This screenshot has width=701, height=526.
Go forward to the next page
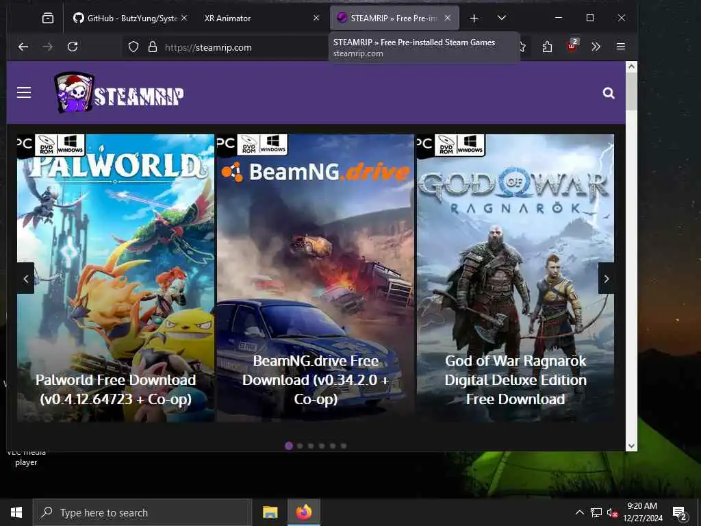point(48,47)
